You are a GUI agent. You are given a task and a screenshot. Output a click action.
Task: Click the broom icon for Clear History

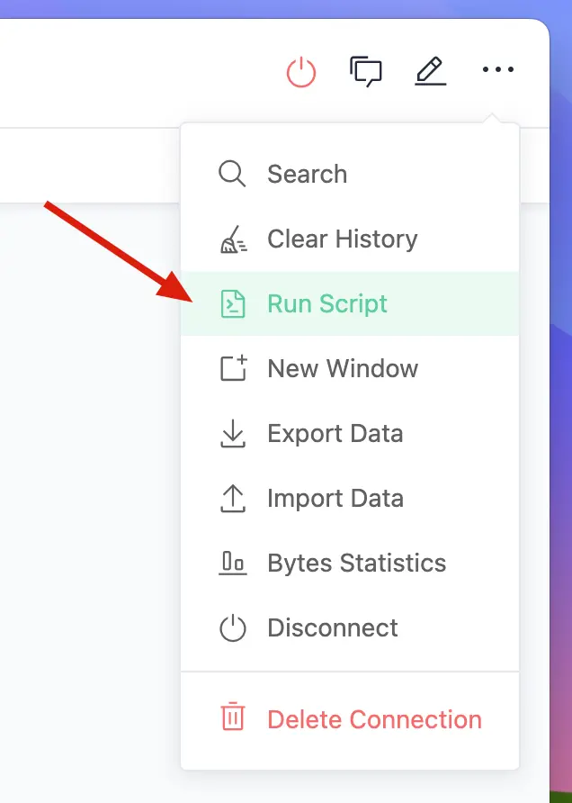point(232,239)
